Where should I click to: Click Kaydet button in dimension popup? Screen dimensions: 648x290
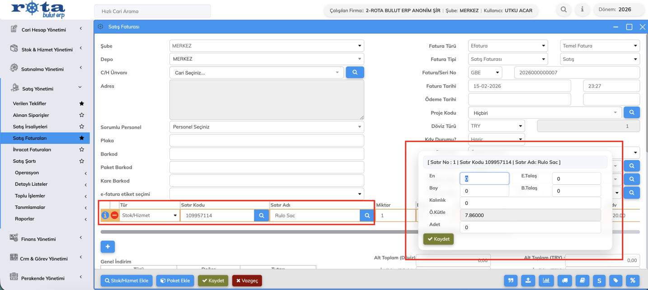[x=438, y=239]
